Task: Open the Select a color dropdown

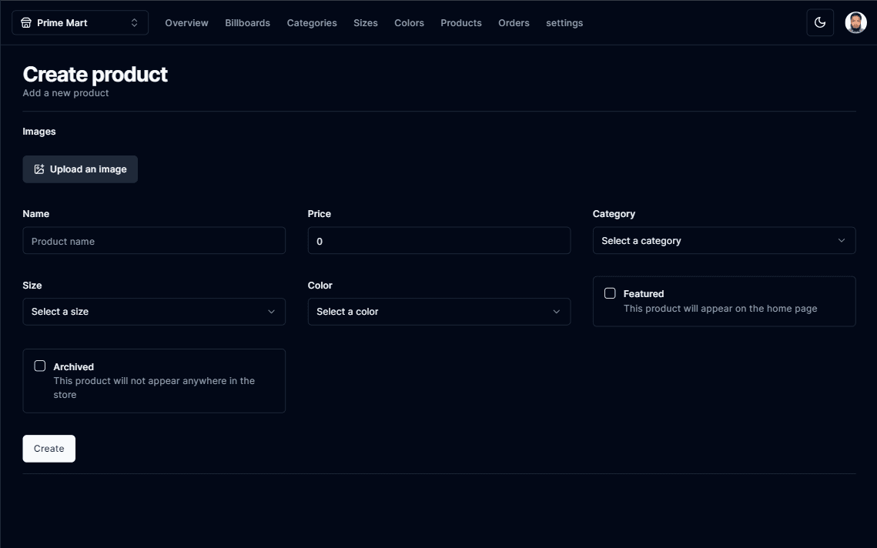Action: (439, 312)
